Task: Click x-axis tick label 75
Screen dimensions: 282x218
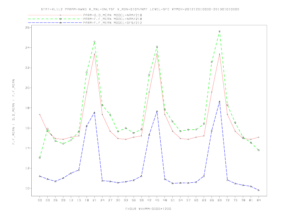Action: click(x=235, y=200)
